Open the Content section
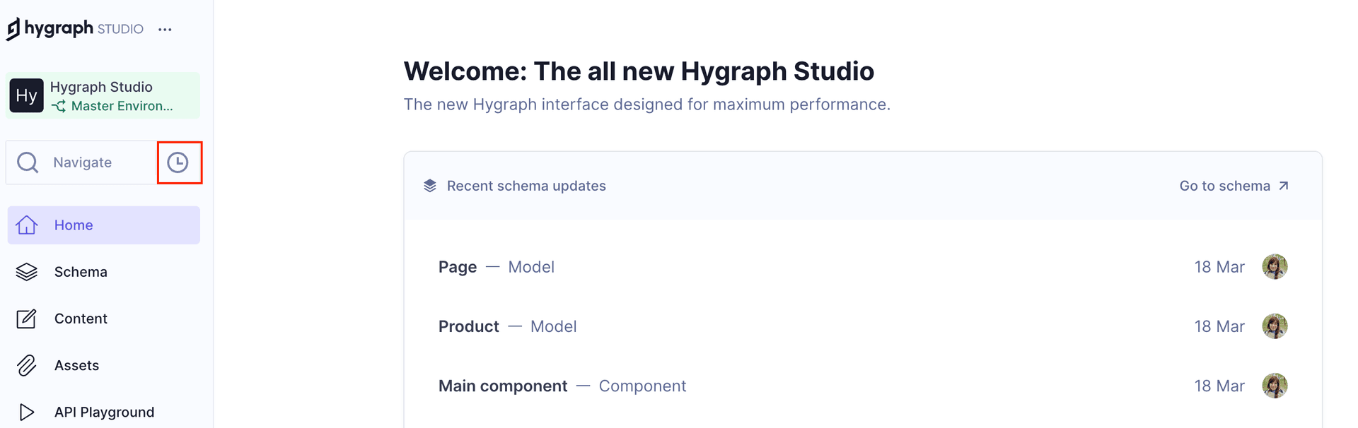 [x=81, y=319]
